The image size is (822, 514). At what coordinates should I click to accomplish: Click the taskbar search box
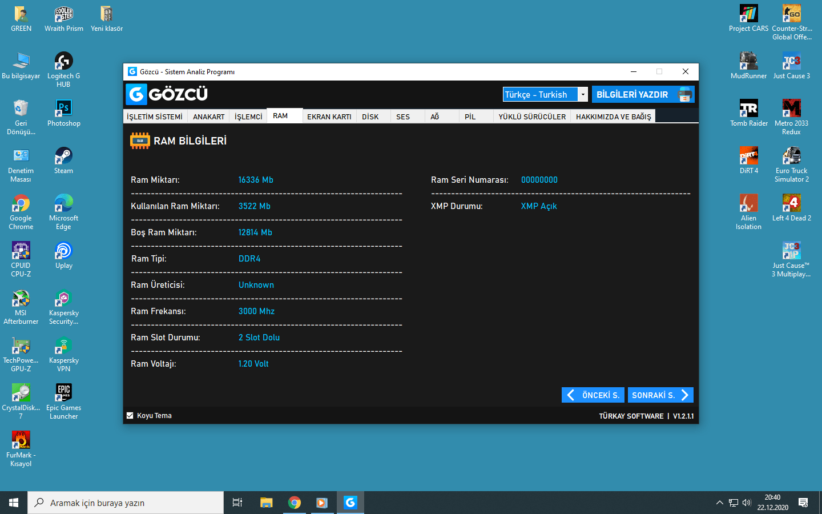tap(126, 503)
